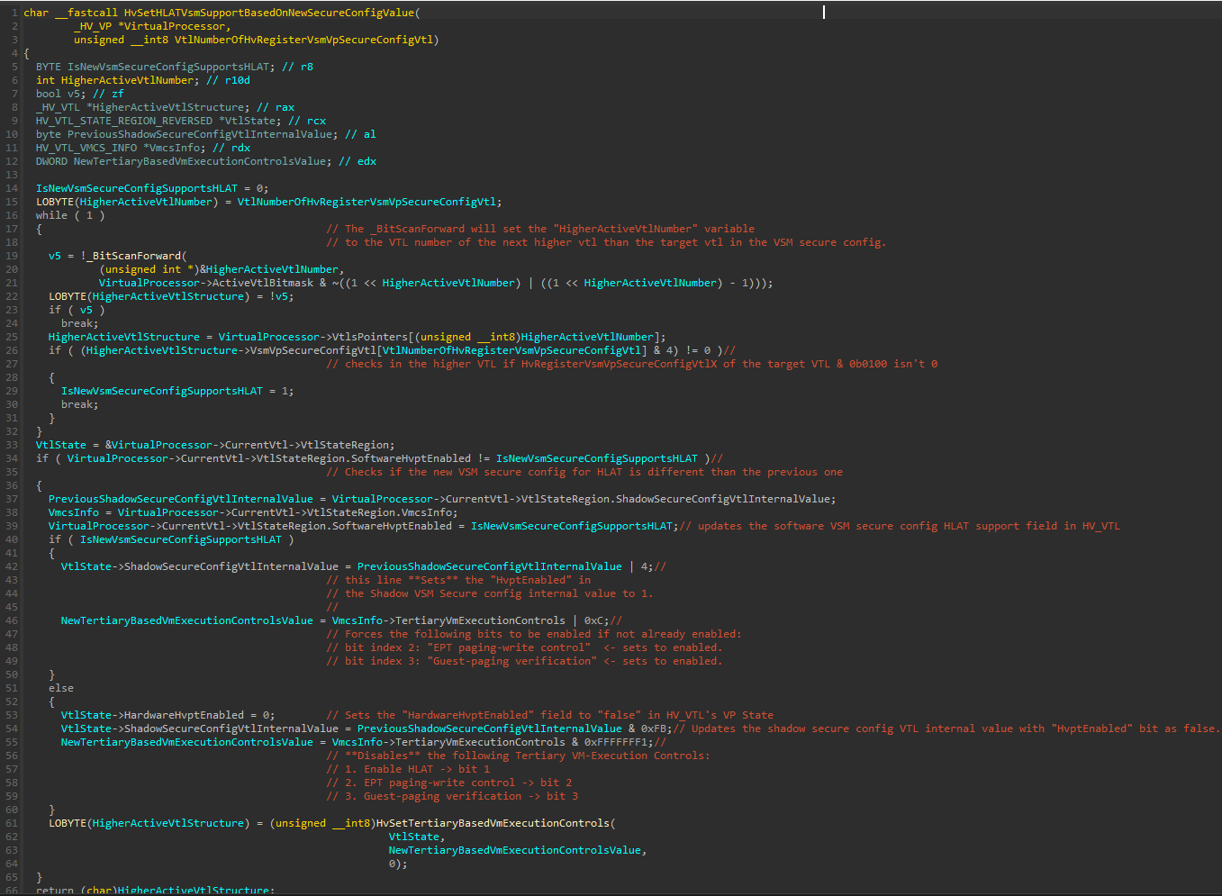Click the comment '3. Guest-paging verification -> bit 3'

point(452,796)
